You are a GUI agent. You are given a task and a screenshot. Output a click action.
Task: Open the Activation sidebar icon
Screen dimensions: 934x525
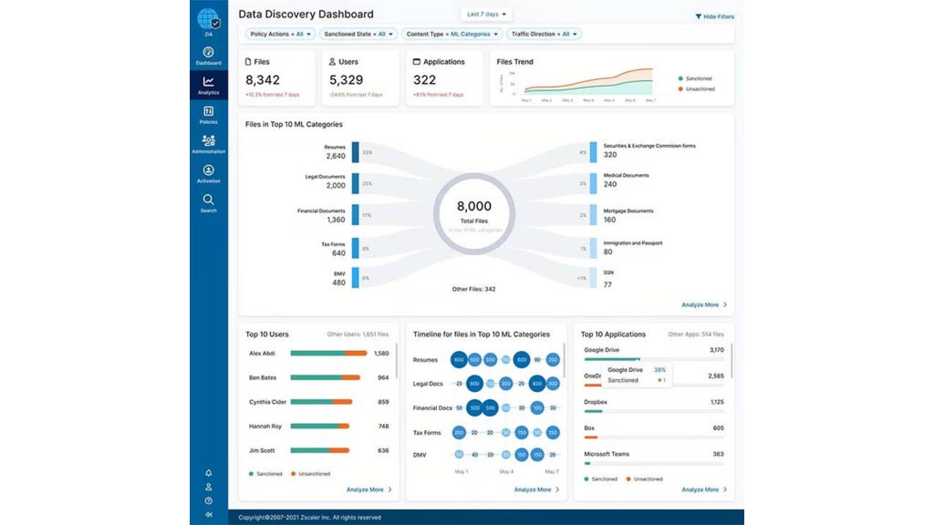coord(209,170)
